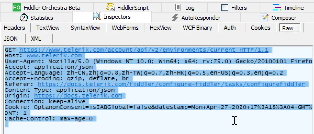Select the Inspectors tab

click(x=112, y=17)
